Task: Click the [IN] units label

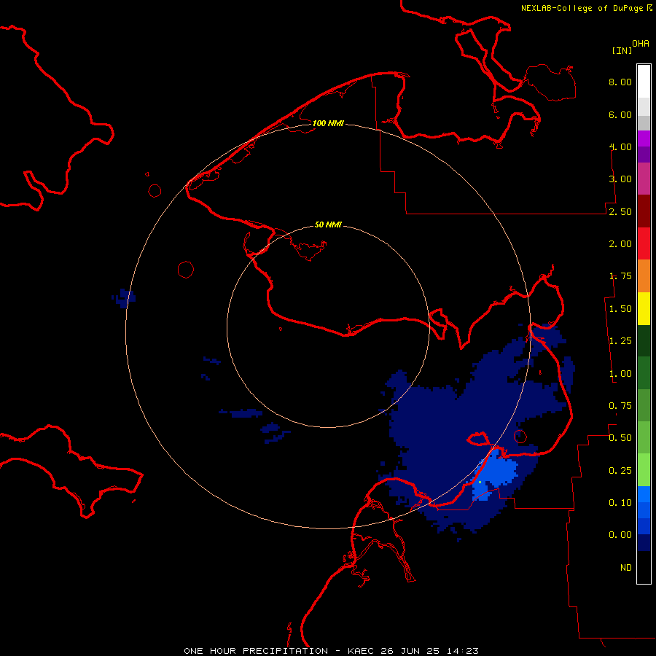Action: (622, 50)
